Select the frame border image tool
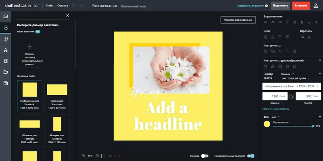 (x=295, y=66)
